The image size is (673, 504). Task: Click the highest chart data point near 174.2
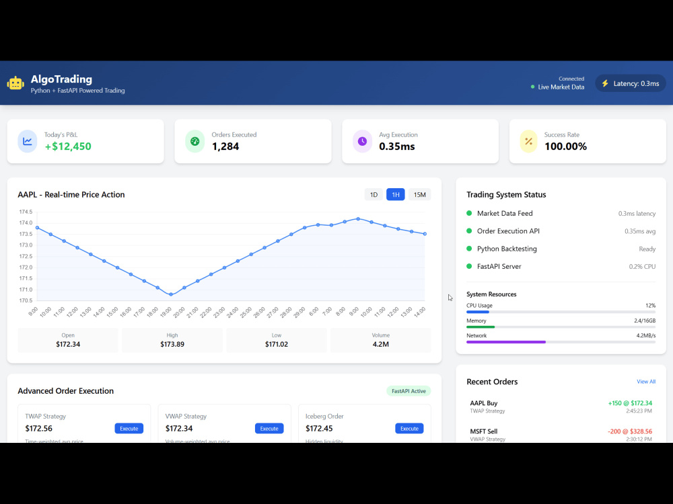point(359,219)
